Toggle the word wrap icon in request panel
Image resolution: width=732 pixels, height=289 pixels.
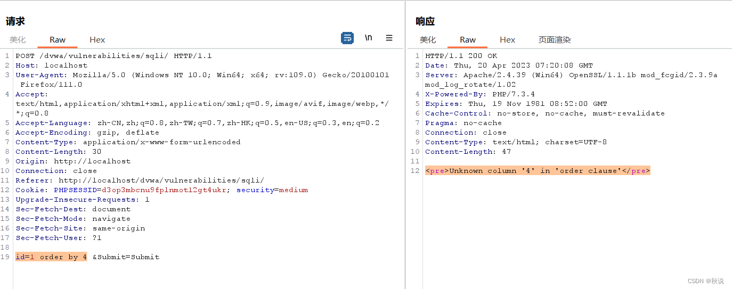coord(347,38)
